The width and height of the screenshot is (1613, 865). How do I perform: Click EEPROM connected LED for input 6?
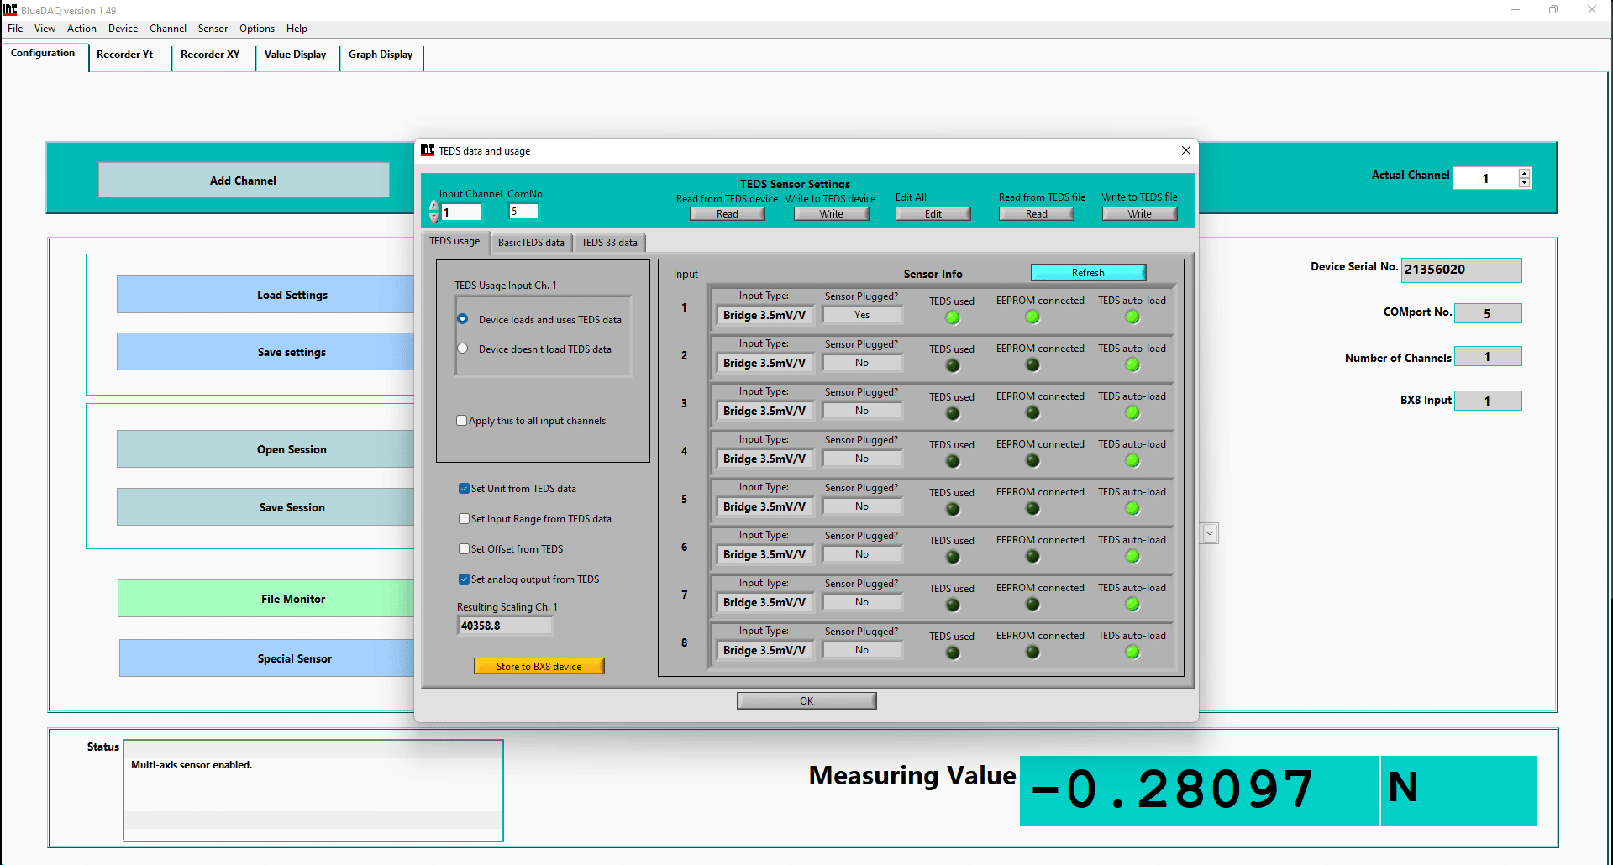[x=1032, y=556]
